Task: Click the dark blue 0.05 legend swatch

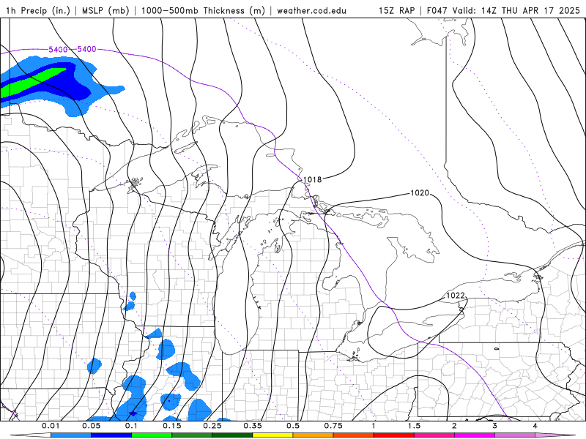Action: pyautogui.click(x=111, y=435)
